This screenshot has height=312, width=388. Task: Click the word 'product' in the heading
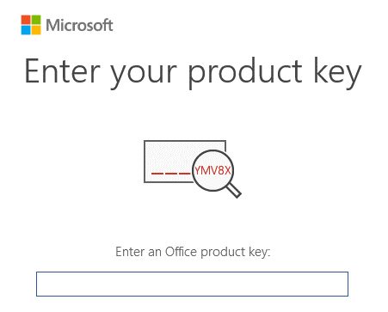coord(245,73)
